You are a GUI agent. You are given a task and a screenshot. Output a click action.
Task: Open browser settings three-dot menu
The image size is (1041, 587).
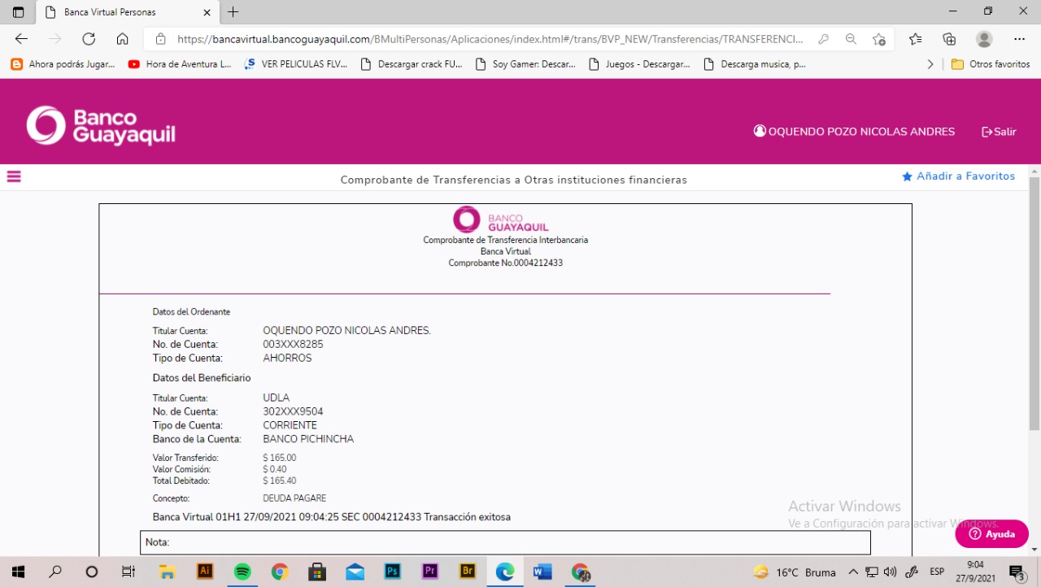coord(1019,39)
